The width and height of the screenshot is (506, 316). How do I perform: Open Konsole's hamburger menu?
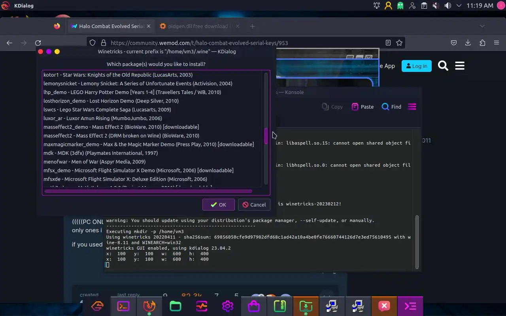pos(412,107)
